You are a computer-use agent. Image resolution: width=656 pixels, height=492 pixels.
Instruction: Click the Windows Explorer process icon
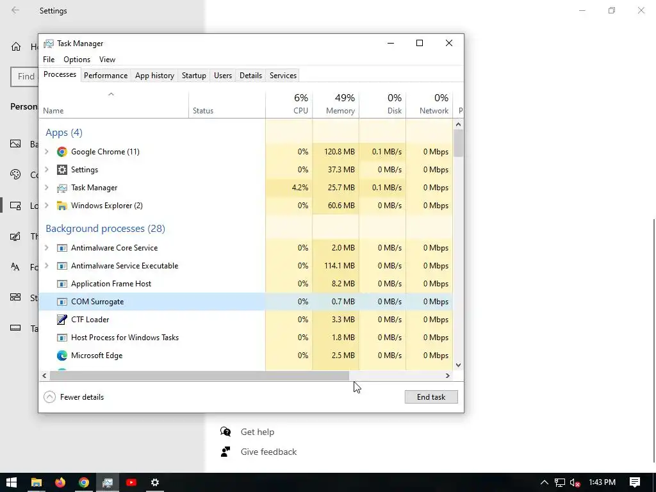click(x=62, y=206)
